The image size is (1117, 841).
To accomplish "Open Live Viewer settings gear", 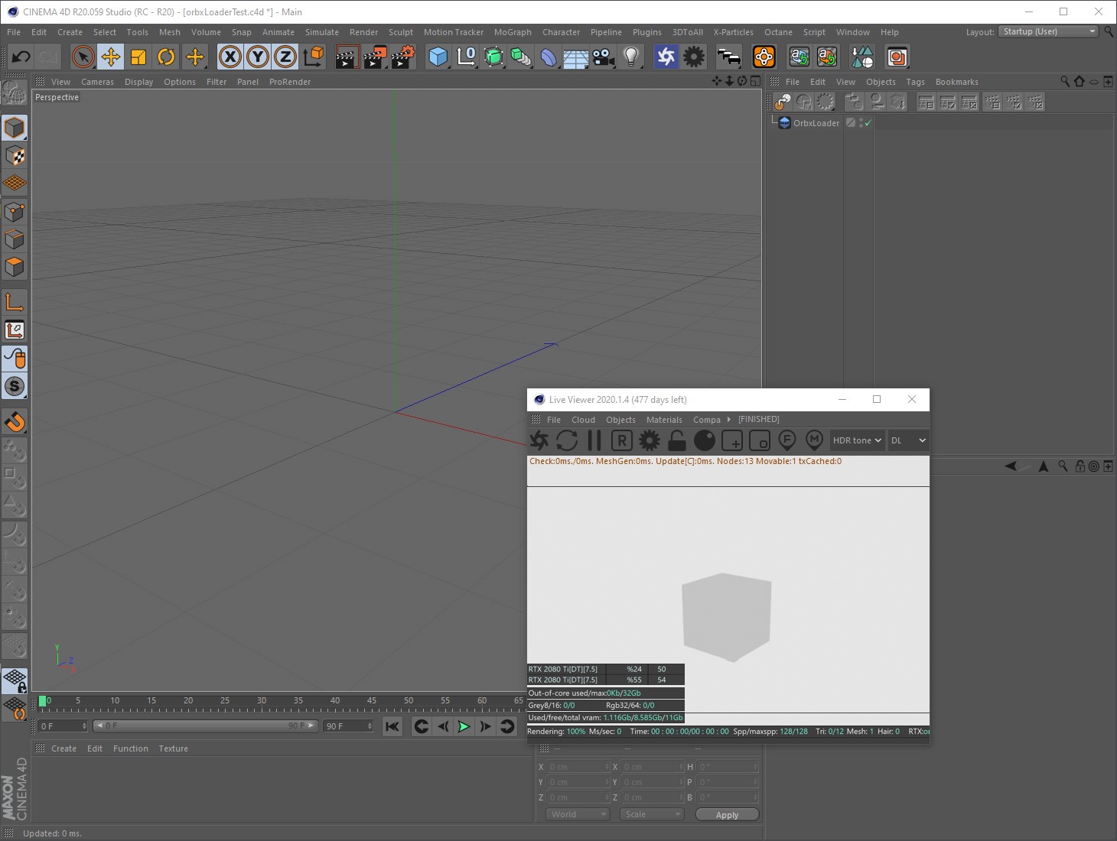I will click(650, 440).
